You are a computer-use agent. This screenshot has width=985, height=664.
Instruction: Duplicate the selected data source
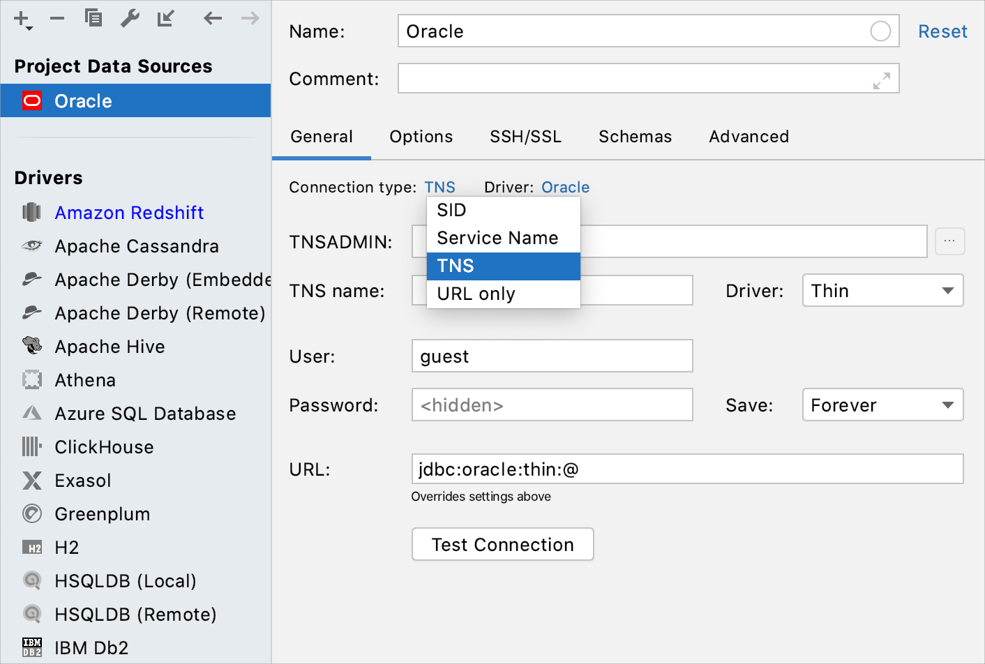(93, 18)
